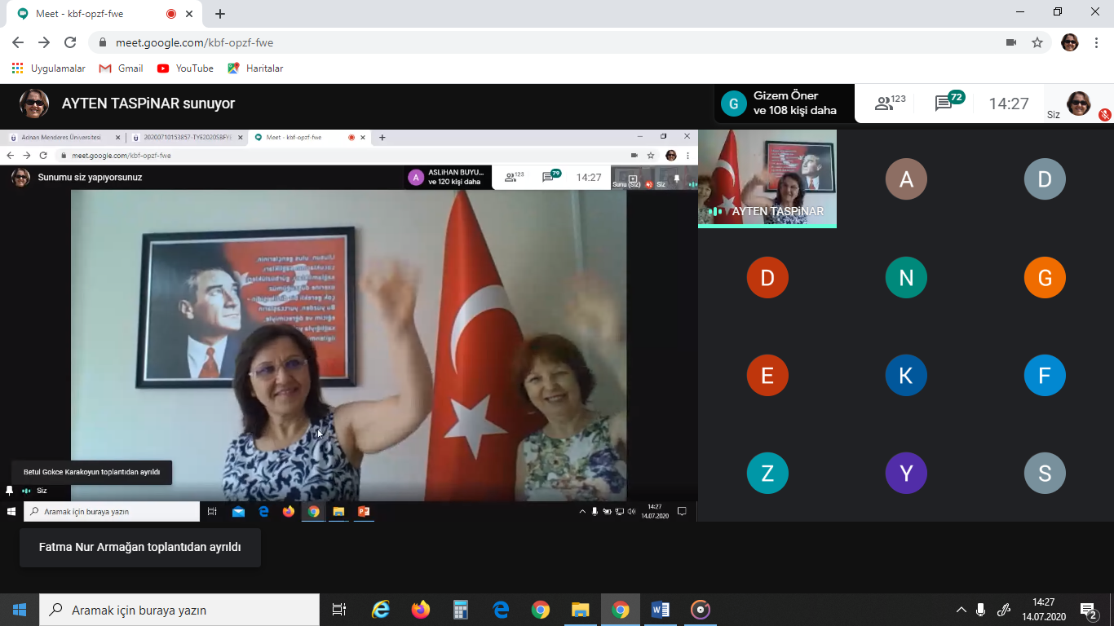Open the Chrome profile avatar menu
This screenshot has height=626, width=1114.
click(1069, 42)
